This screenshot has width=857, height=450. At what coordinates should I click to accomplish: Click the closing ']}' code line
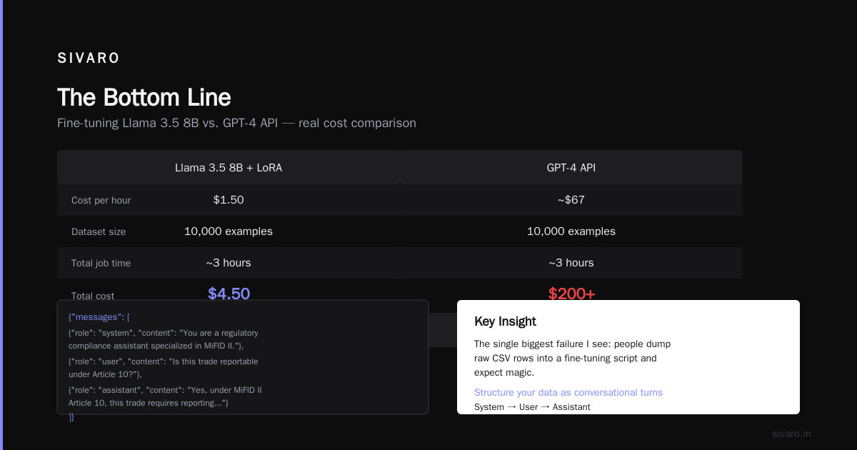pyautogui.click(x=71, y=417)
